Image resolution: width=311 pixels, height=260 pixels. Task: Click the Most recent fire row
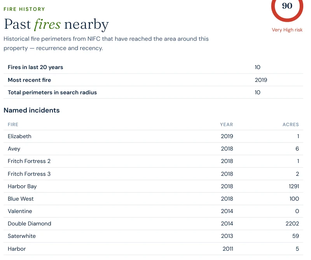coord(153,80)
